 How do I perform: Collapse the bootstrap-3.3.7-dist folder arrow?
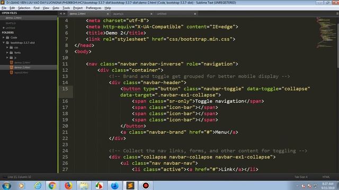[4, 43]
